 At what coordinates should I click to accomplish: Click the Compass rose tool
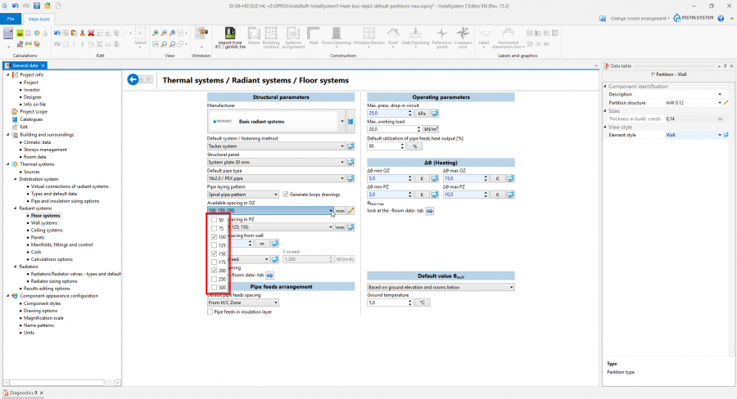(463, 37)
